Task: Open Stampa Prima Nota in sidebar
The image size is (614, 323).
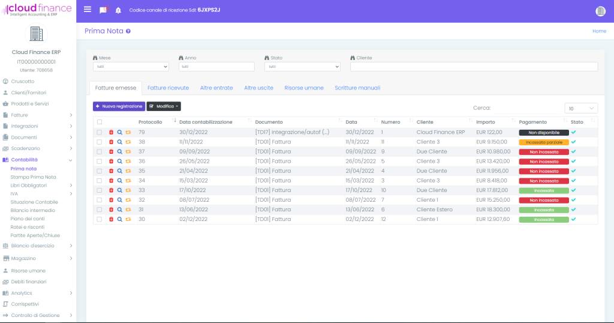Action: tap(34, 177)
